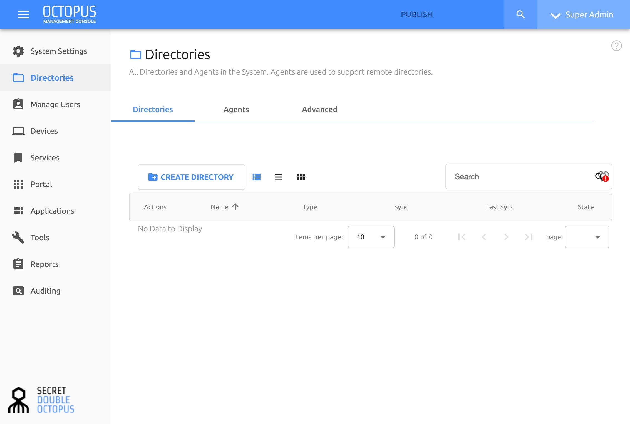This screenshot has width=630, height=424.
Task: Click the Portal grid icon
Action: (x=18, y=184)
